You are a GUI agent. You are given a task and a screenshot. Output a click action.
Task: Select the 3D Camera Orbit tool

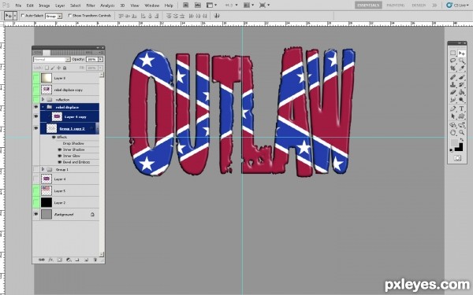pyautogui.click(x=461, y=124)
